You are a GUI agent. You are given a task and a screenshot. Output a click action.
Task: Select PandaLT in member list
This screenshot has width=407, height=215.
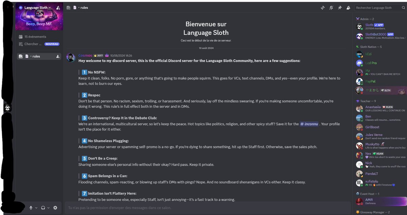(380, 174)
